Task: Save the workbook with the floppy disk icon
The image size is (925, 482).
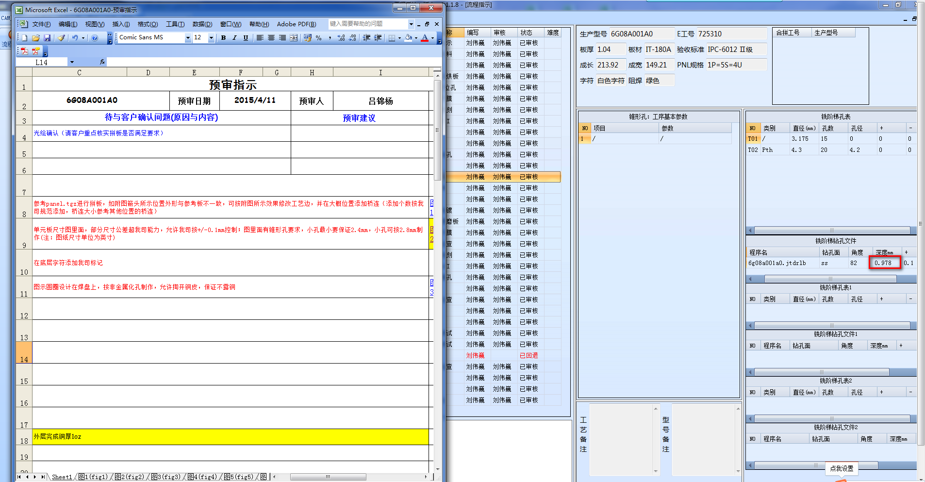Action: click(x=47, y=38)
